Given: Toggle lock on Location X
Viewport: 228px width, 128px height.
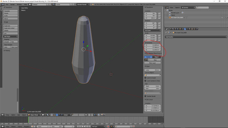Looking at the screenshot, I should pyautogui.click(x=159, y=13).
